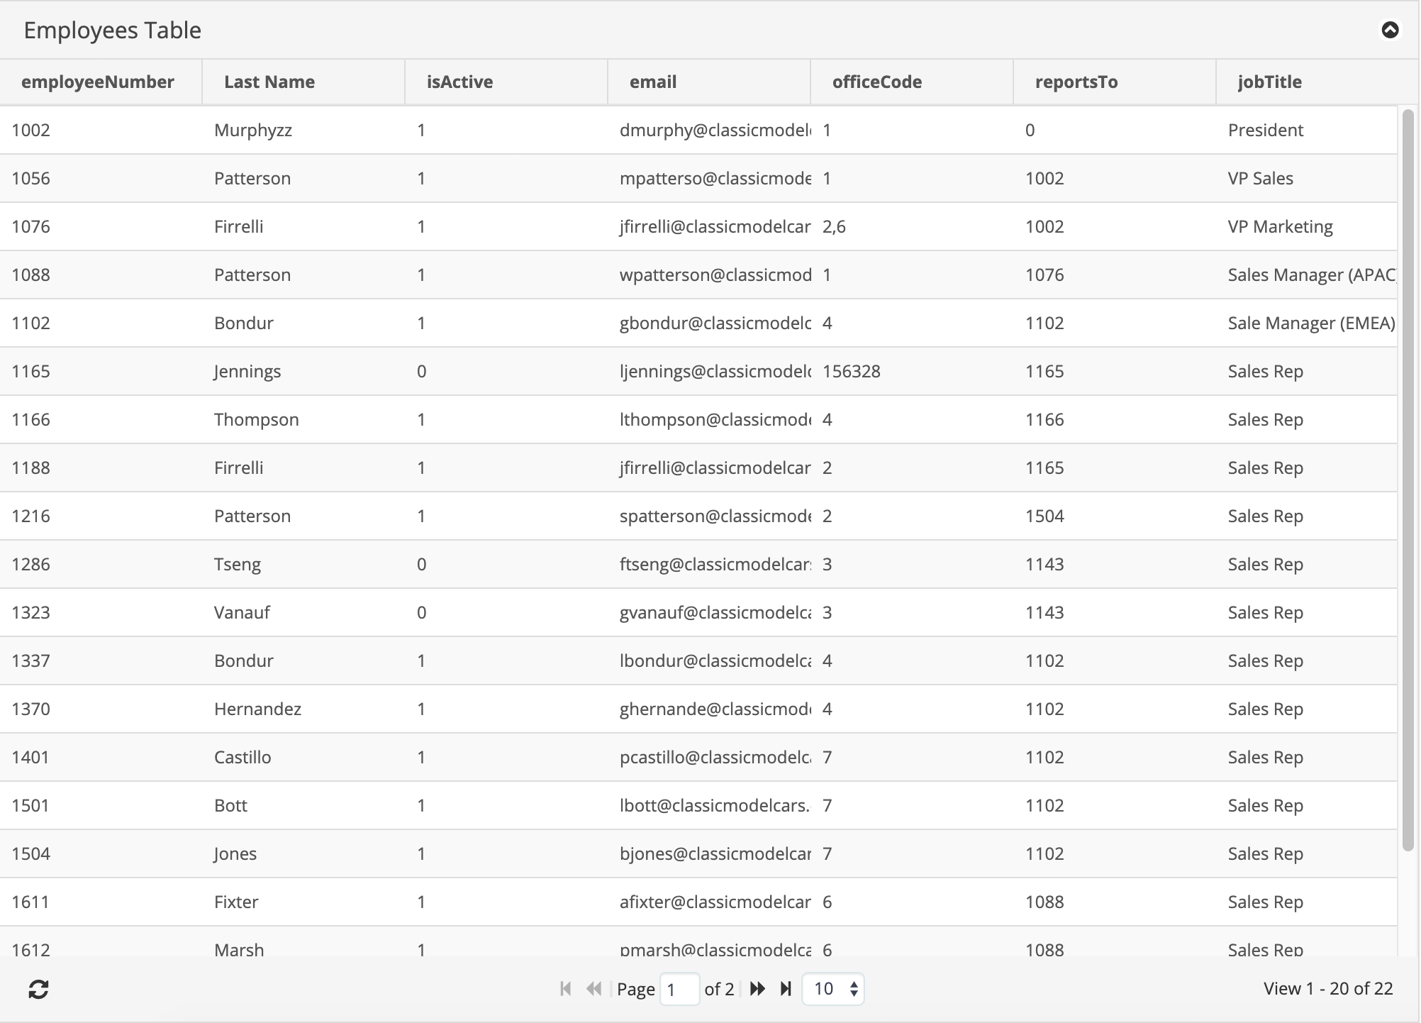Select the Castillo employee row
This screenshot has height=1023, width=1421.
tap(243, 758)
